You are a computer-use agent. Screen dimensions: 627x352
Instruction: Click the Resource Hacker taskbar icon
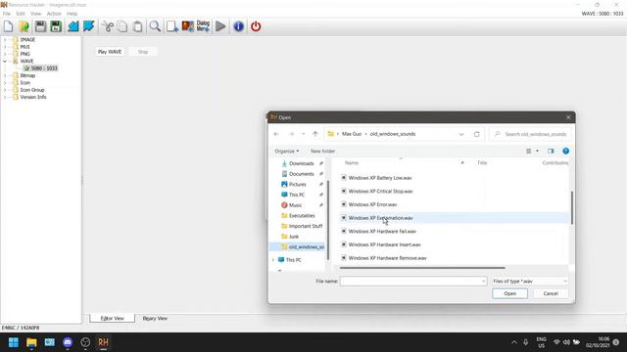pos(103,342)
